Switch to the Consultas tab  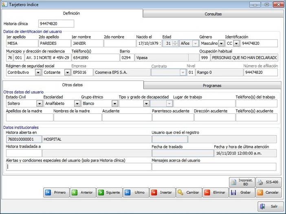(213, 14)
